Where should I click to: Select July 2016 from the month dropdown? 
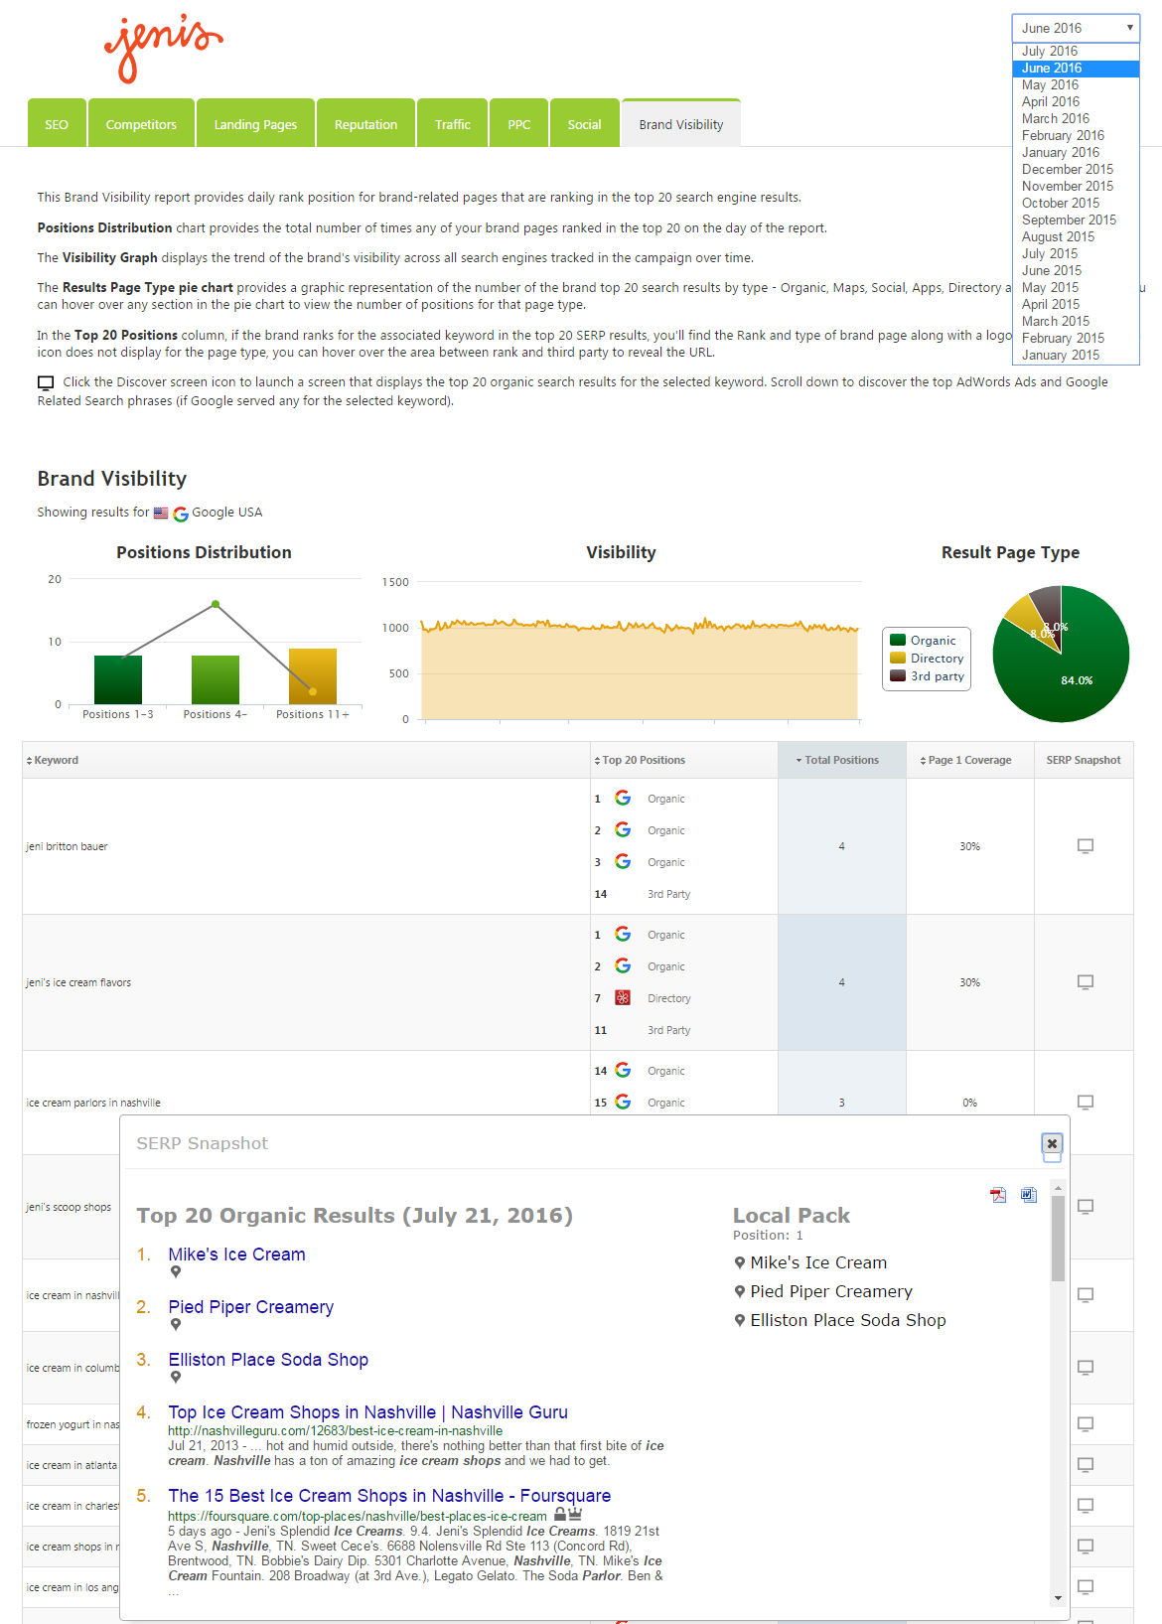pyautogui.click(x=1050, y=51)
